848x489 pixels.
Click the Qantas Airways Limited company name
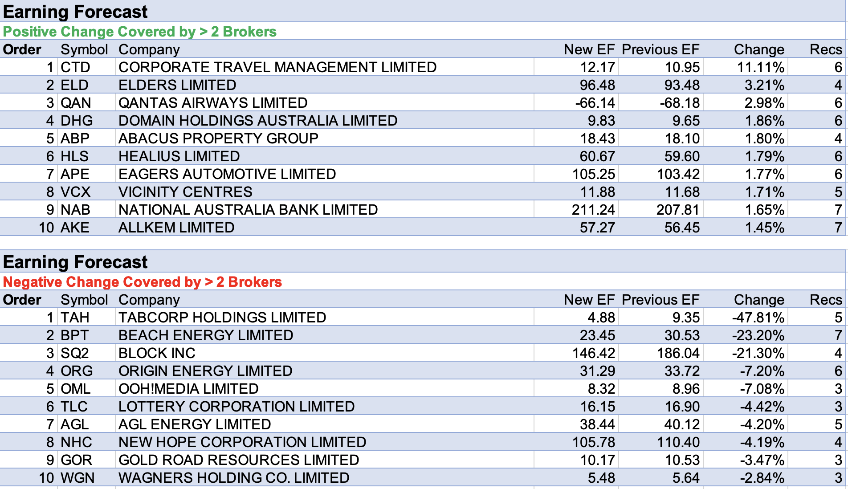[x=213, y=103]
